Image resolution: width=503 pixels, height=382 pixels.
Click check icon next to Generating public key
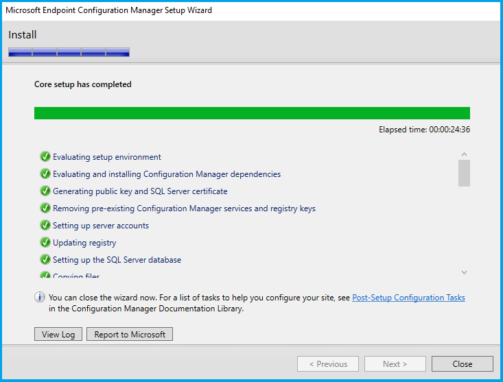tap(45, 191)
